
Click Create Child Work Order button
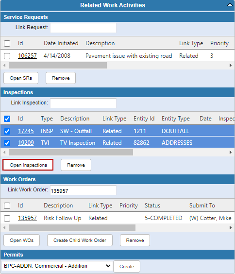(80, 240)
